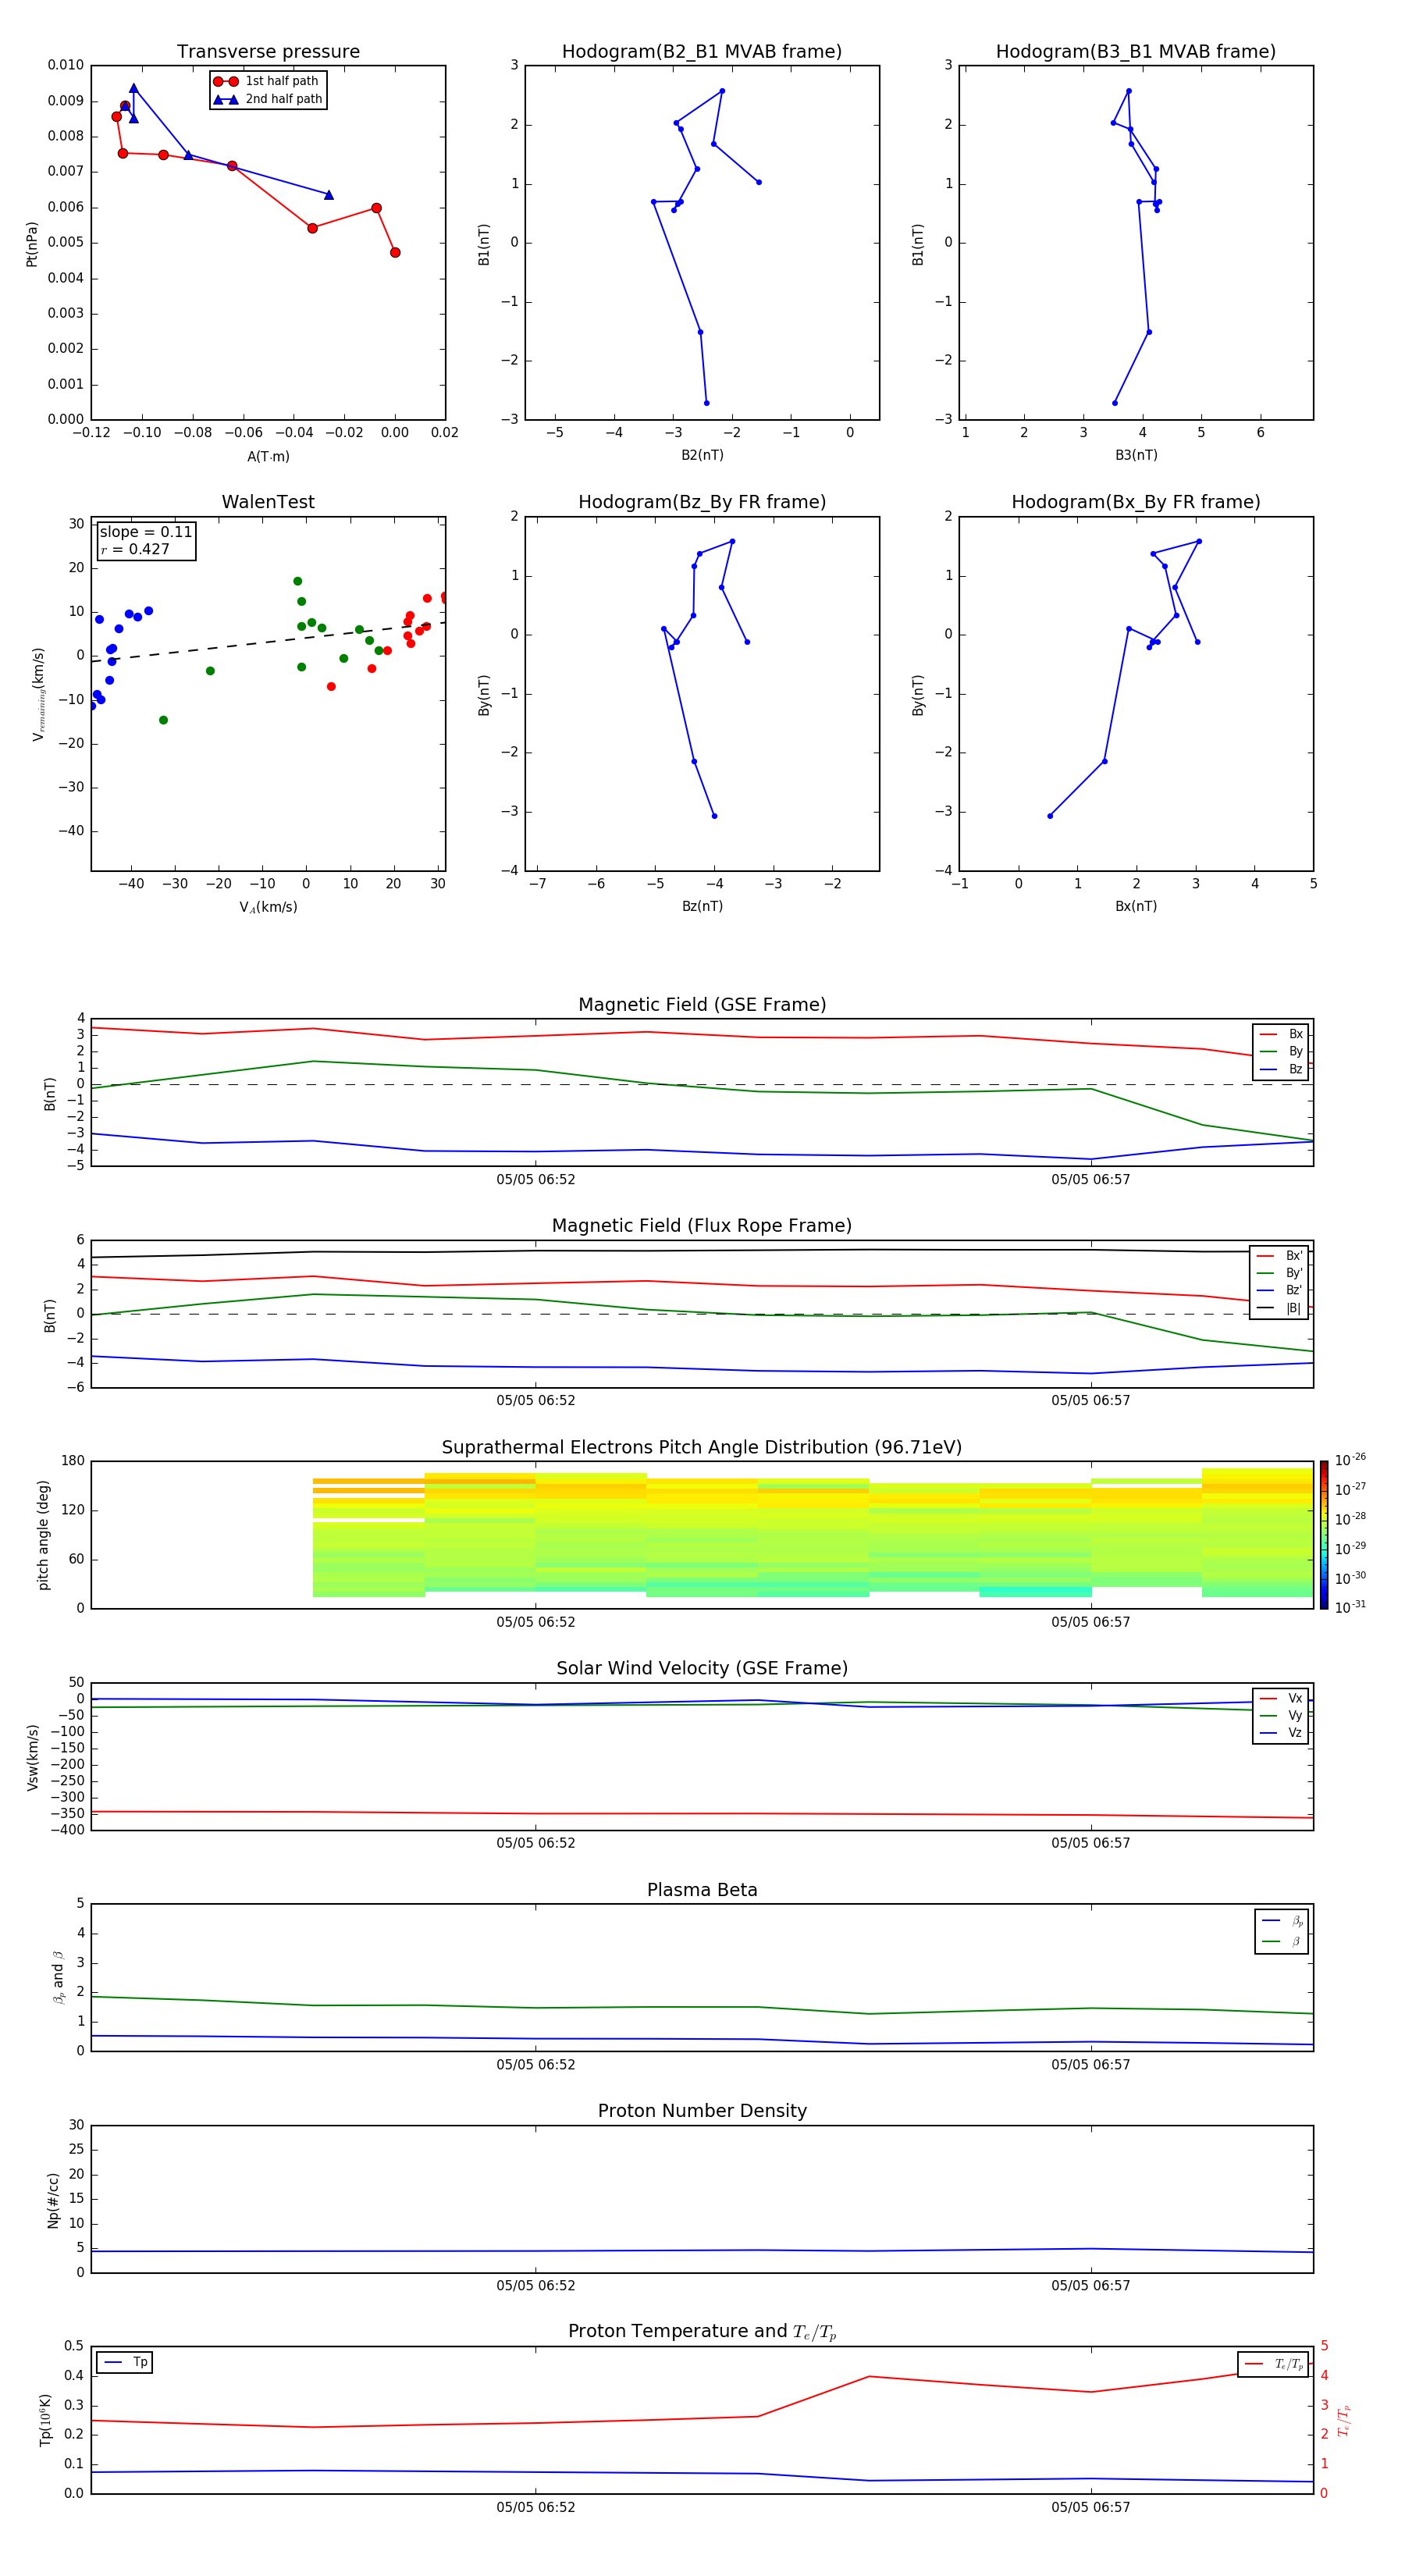The width and height of the screenshot is (1405, 2576).
Task: Select the βp legend entry in Plasma Beta
Action: coord(1282,1920)
